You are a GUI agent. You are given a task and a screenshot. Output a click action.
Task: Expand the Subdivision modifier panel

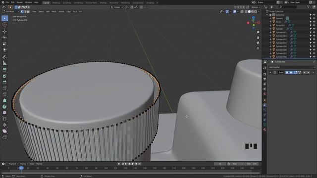point(270,73)
